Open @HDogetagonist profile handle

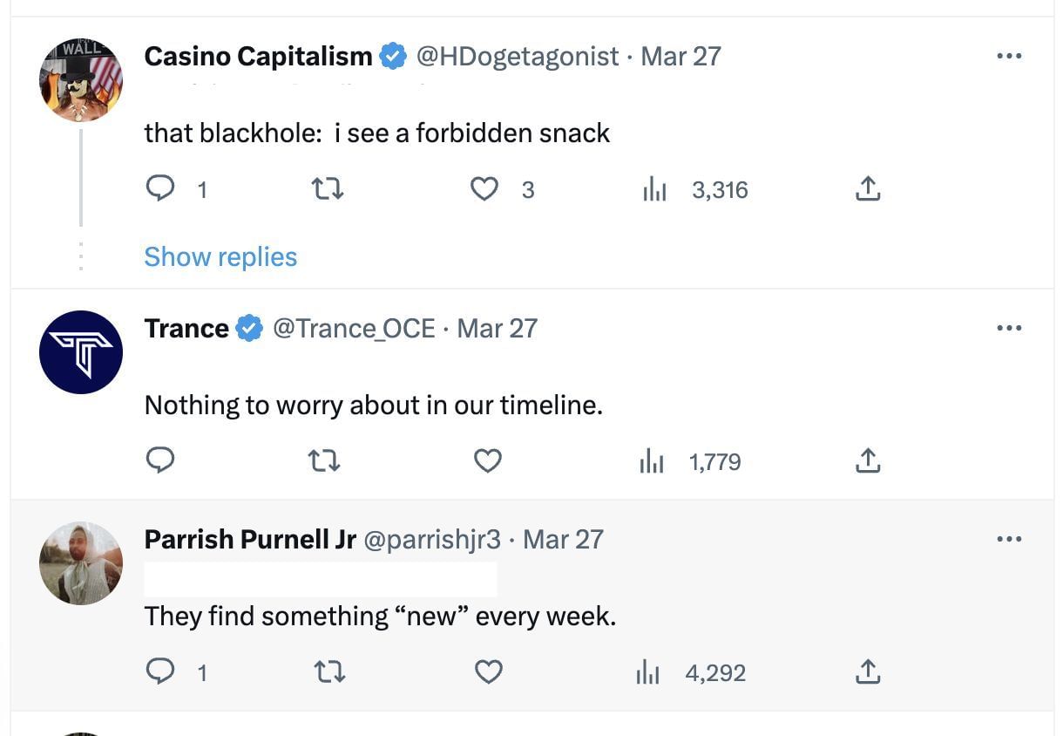click(x=518, y=57)
